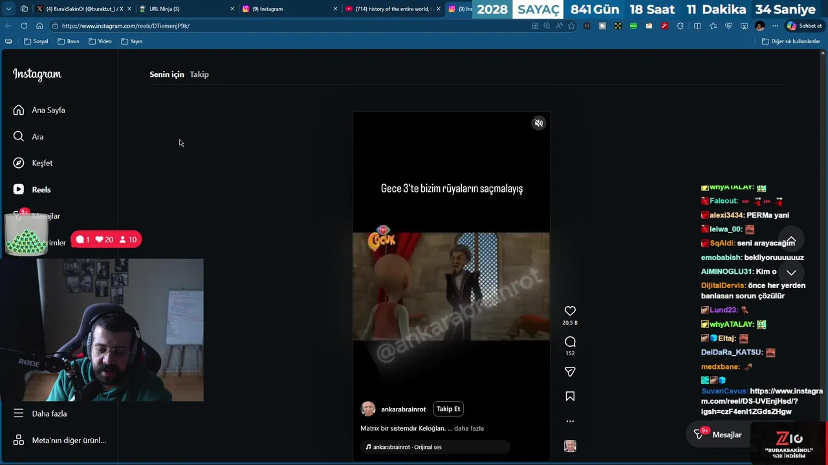Open ankarabrainrot profile name
Screen dimensions: 828x465
(404, 409)
